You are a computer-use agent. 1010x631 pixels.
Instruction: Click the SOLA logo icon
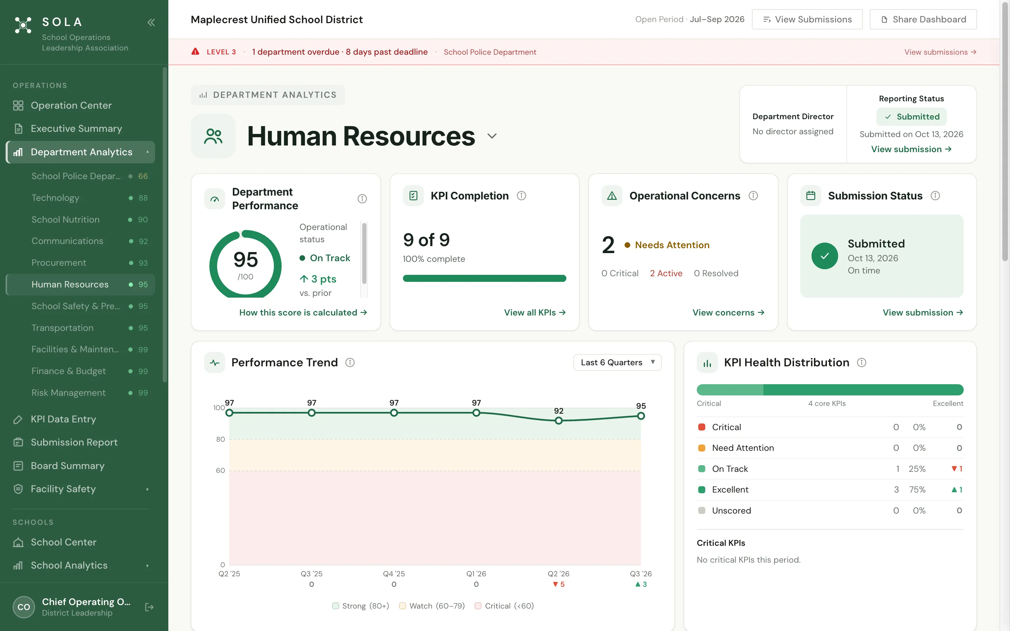(x=23, y=25)
